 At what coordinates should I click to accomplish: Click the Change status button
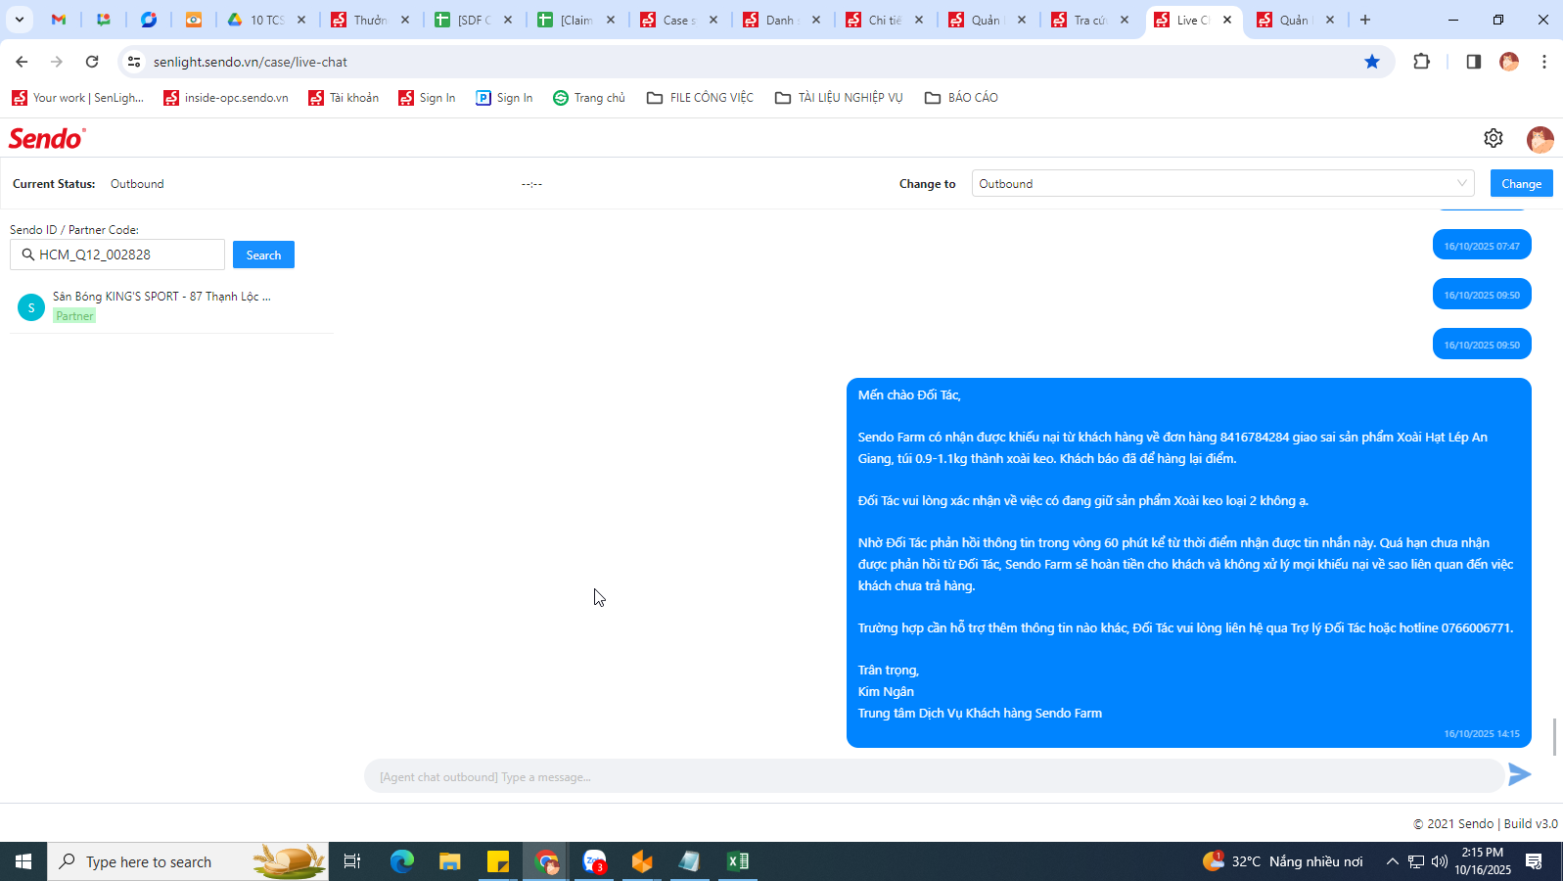click(1521, 183)
